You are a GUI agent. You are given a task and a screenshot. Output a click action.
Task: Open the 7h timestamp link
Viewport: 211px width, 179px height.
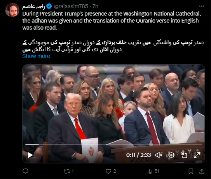95,6
